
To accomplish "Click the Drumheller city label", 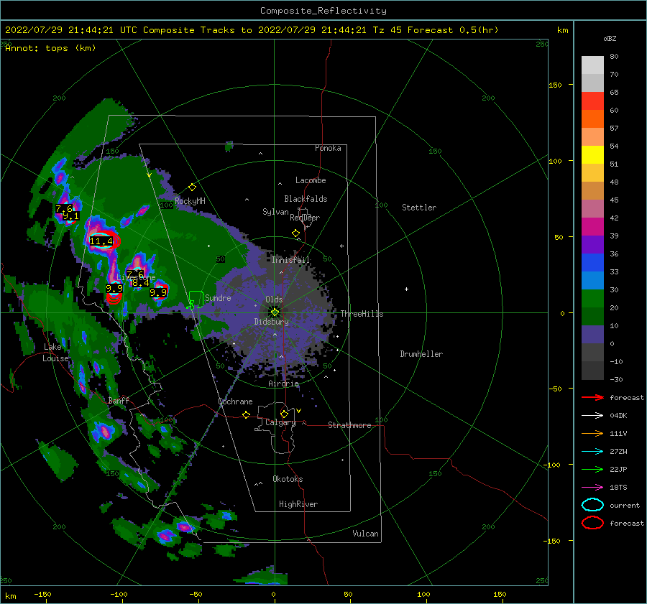I will (x=421, y=354).
